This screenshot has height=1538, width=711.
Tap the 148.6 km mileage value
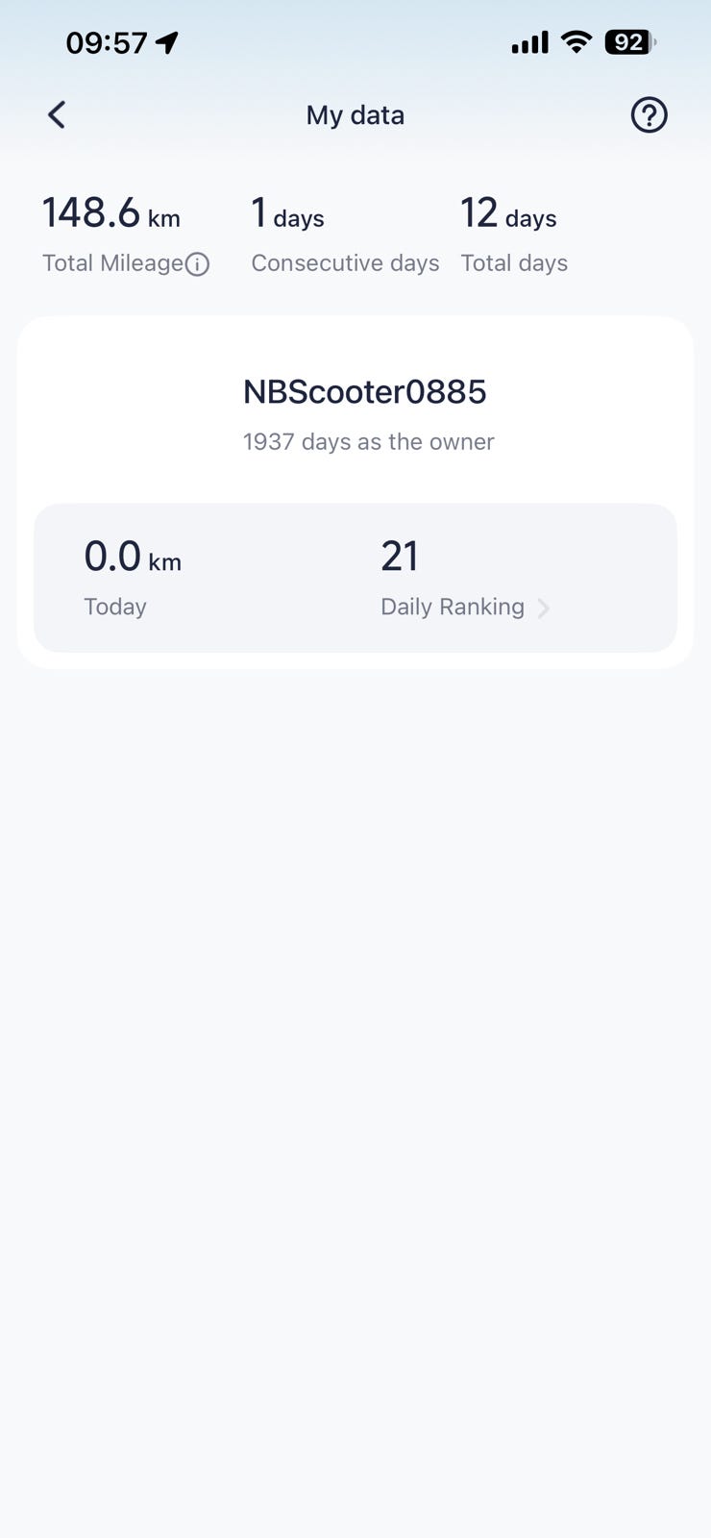[111, 213]
